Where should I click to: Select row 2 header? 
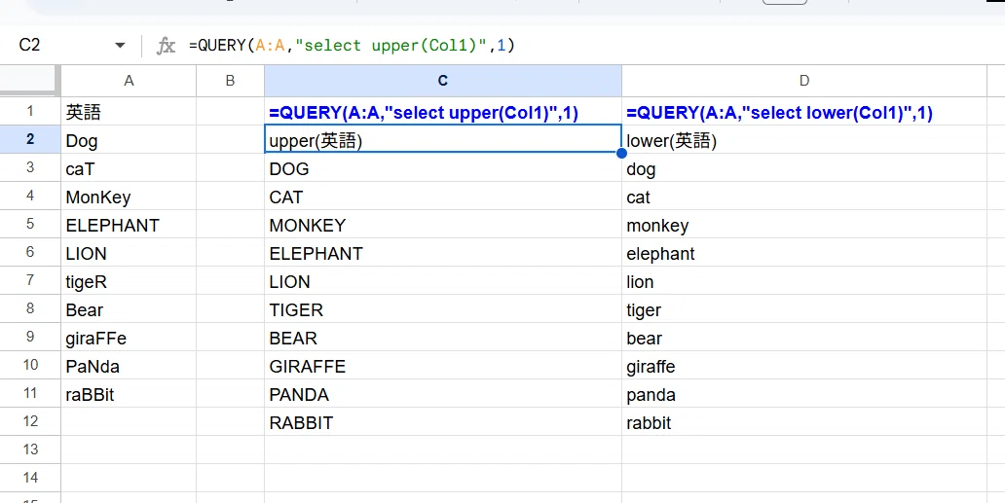click(x=30, y=139)
